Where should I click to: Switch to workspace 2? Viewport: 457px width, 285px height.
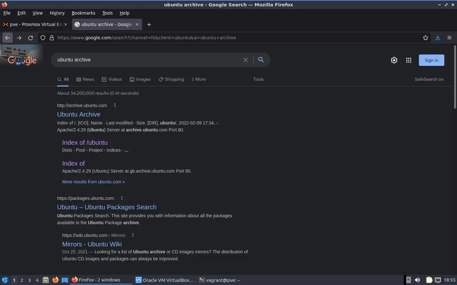[22, 280]
